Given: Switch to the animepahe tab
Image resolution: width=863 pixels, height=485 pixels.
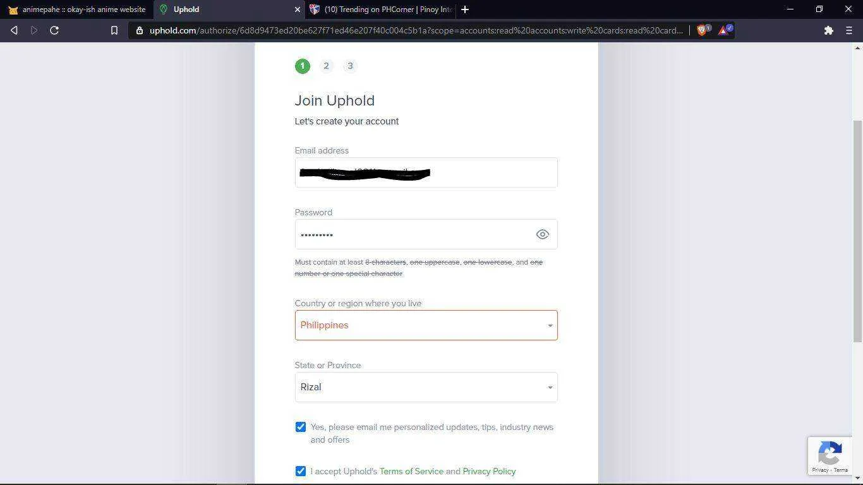Looking at the screenshot, I should point(76,9).
